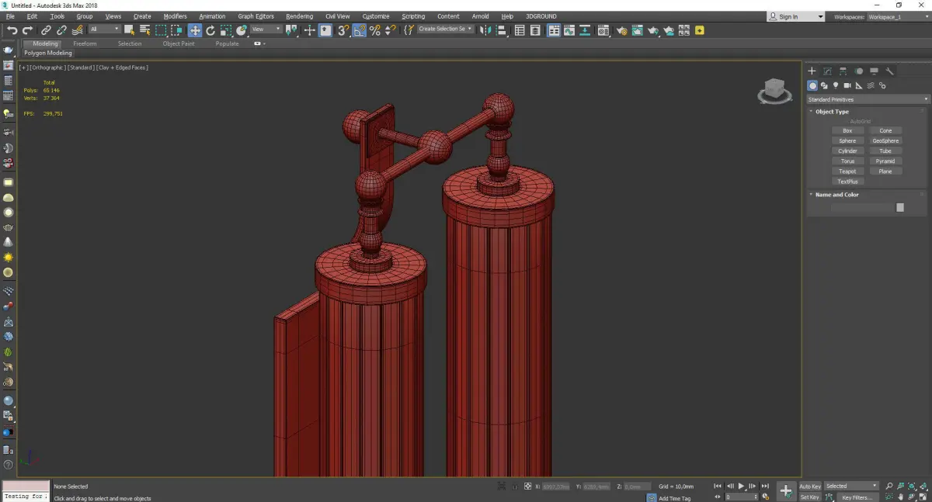This screenshot has width=932, height=502.
Task: Click the Teapot primitive button
Action: (x=847, y=171)
